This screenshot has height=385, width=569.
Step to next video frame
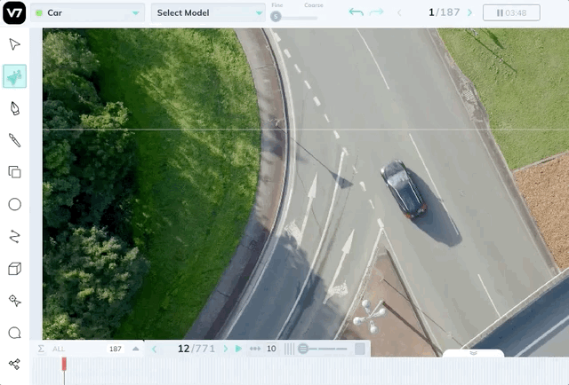point(226,349)
